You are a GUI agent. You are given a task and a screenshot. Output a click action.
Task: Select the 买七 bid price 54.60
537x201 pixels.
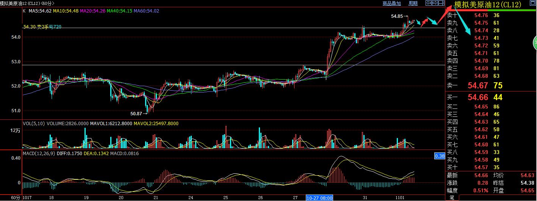click(481, 144)
